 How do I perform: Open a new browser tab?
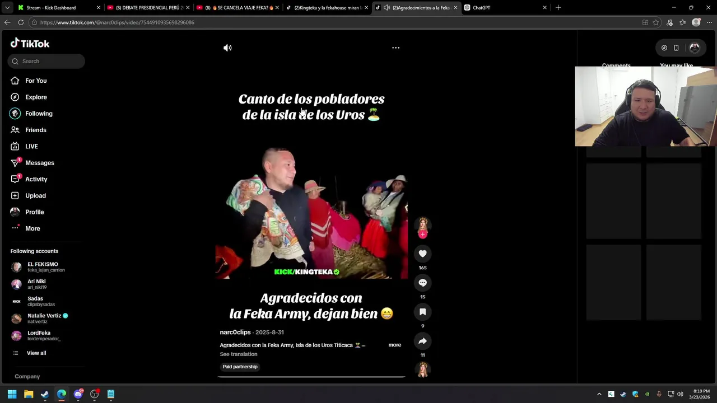(558, 8)
